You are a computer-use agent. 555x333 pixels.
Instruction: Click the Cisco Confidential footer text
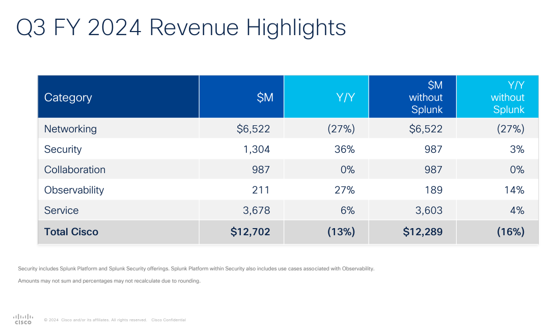coord(169,320)
